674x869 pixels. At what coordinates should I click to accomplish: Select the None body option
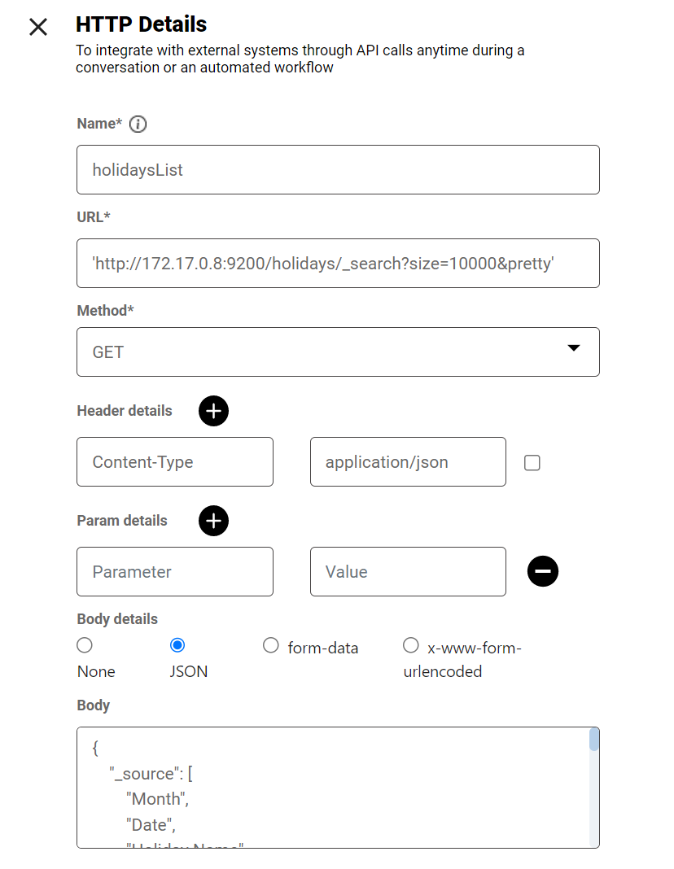[x=85, y=645]
